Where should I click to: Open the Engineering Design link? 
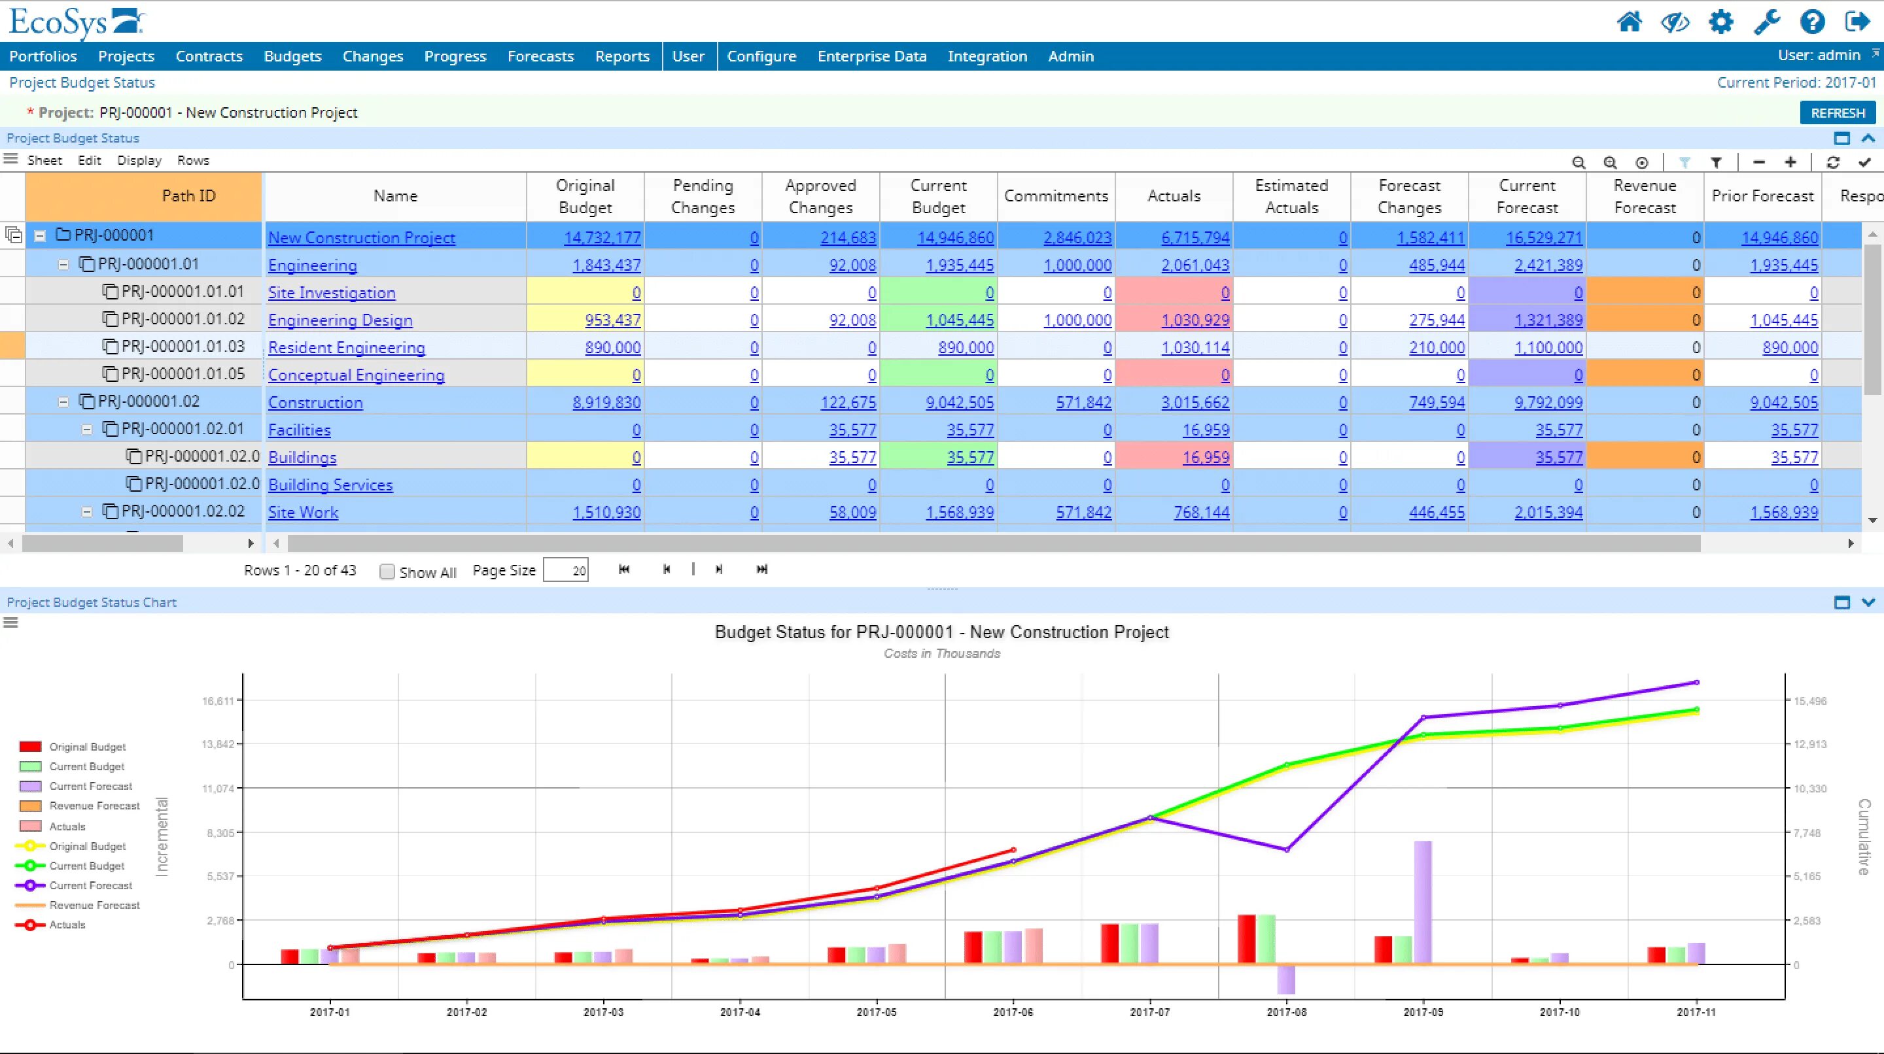tap(340, 320)
